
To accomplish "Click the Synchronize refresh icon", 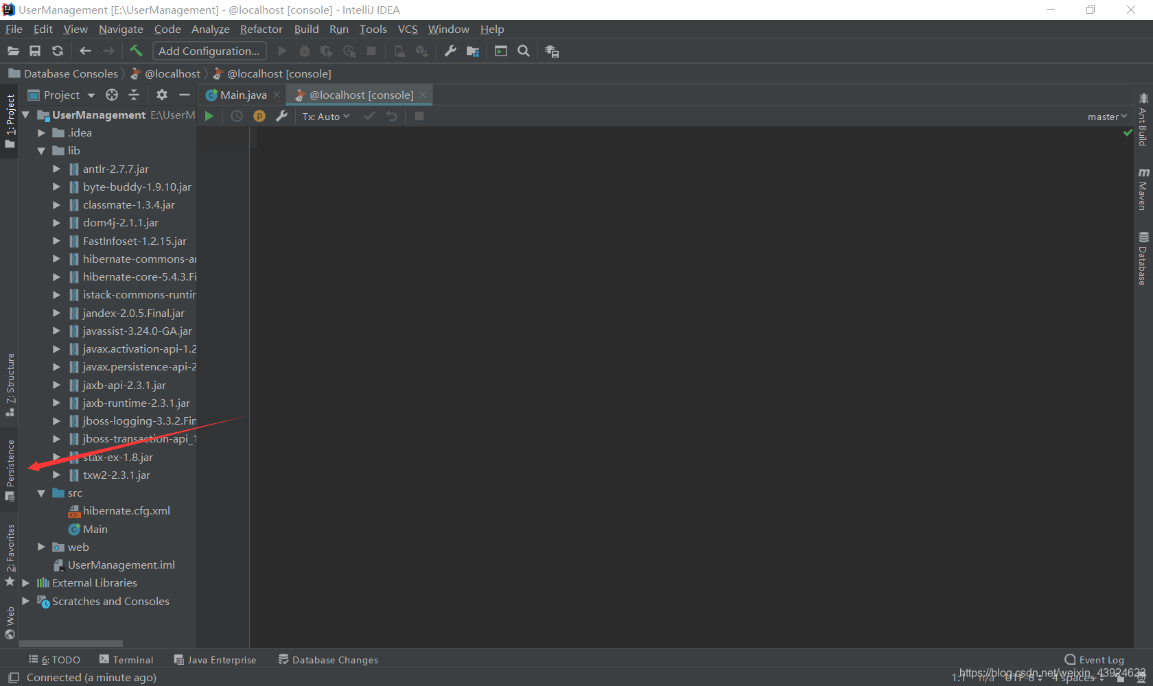I will (x=58, y=51).
